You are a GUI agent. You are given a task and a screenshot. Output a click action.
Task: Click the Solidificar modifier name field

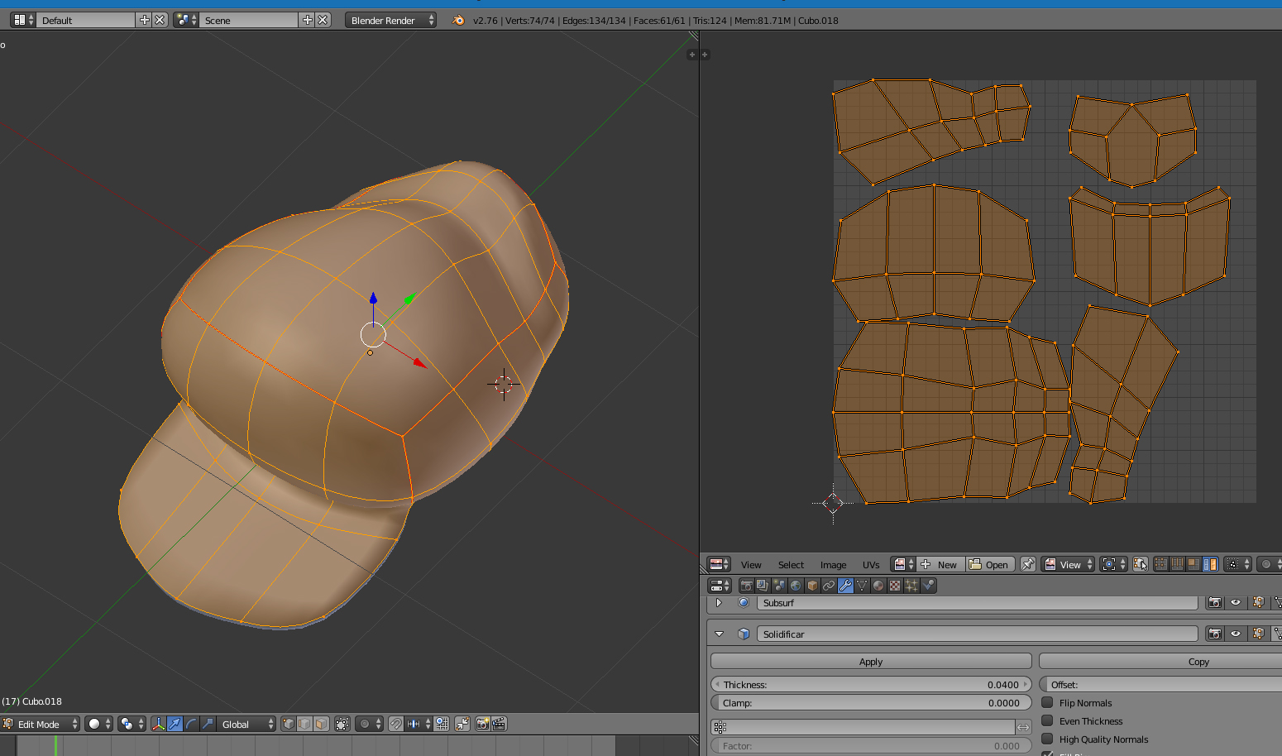coord(976,634)
